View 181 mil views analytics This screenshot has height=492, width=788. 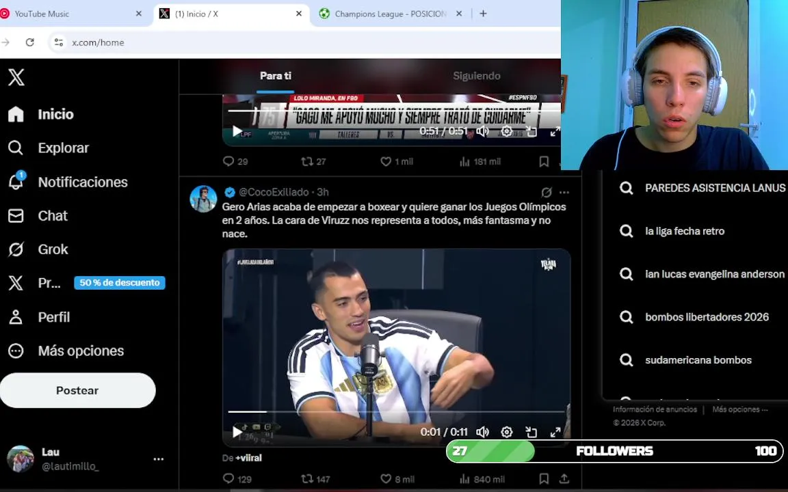point(480,161)
